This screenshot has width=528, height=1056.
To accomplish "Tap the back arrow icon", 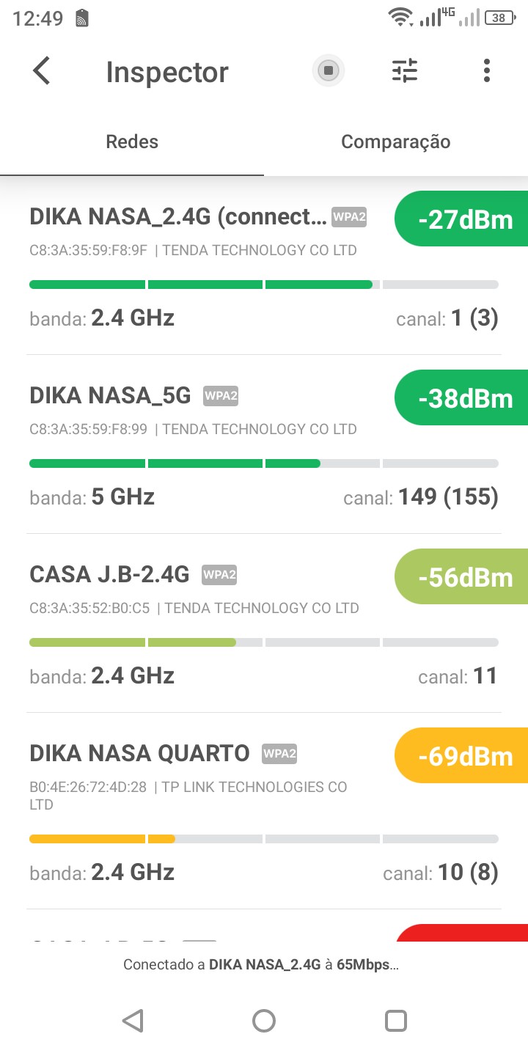I will (42, 71).
